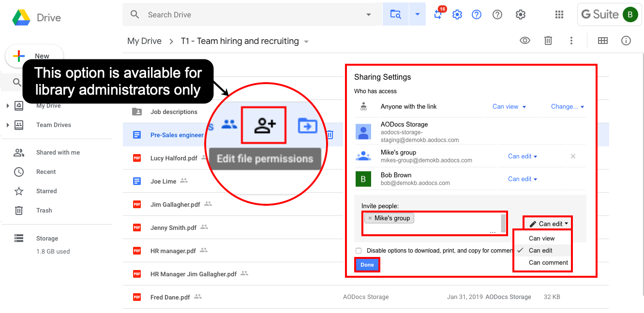
Task: Click the folder icon for Job descriptions
Action: pyautogui.click(x=137, y=112)
